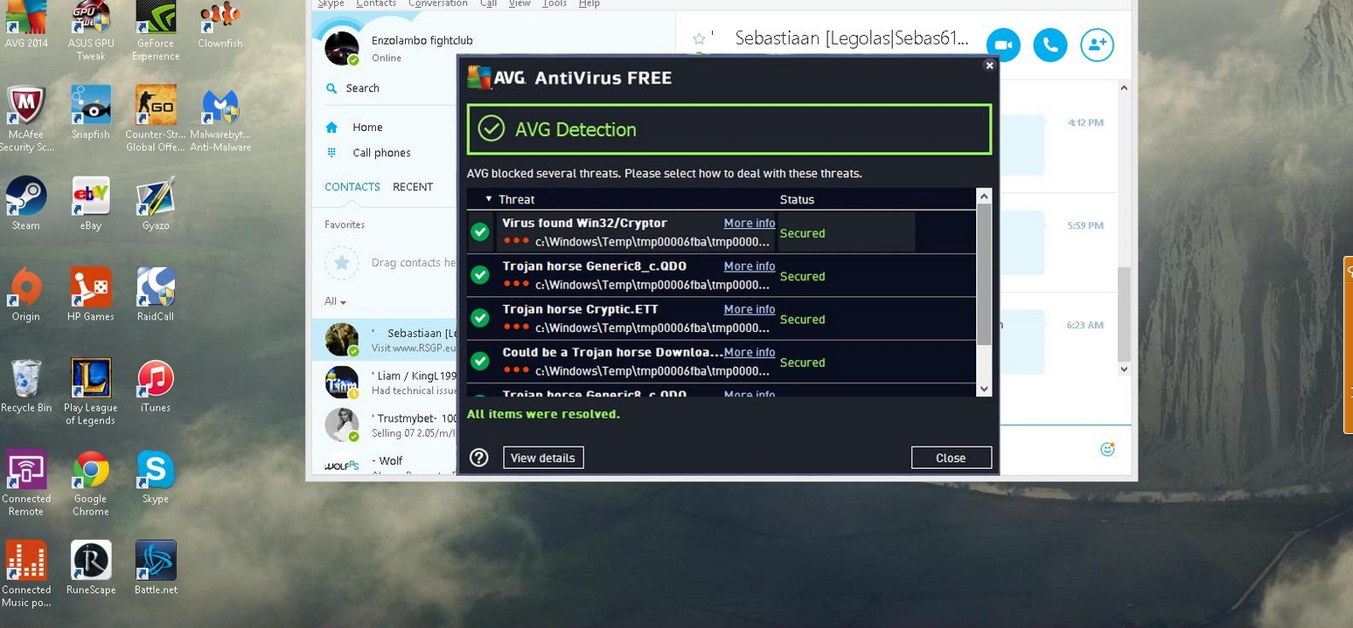
Task: Click add people icon in Skype
Action: 1097,45
